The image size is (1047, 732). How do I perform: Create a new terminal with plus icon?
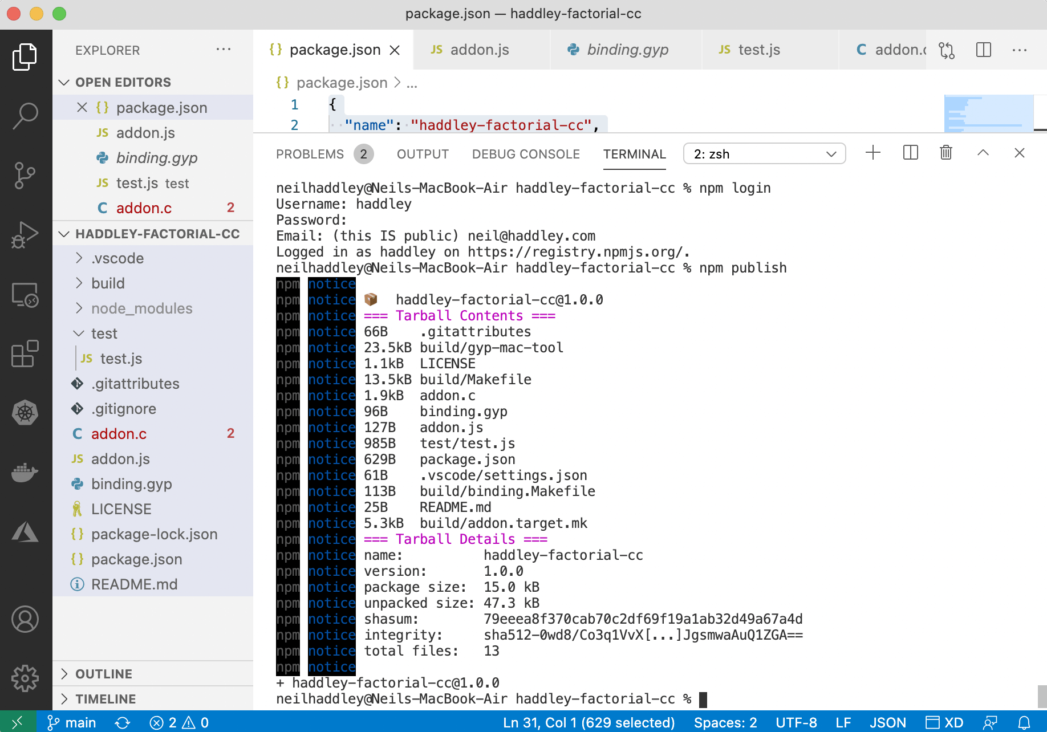pyautogui.click(x=872, y=153)
